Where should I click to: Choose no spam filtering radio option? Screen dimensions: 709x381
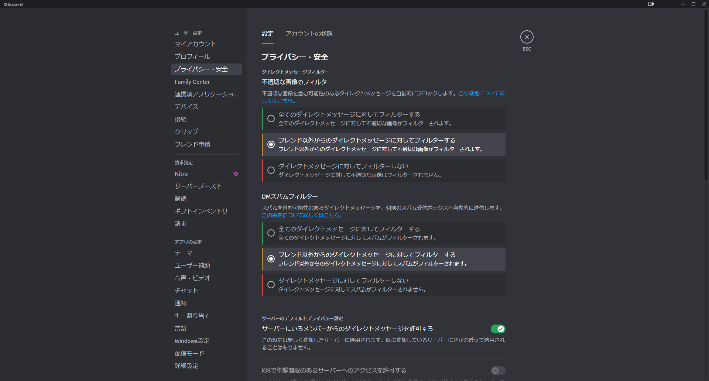click(271, 285)
